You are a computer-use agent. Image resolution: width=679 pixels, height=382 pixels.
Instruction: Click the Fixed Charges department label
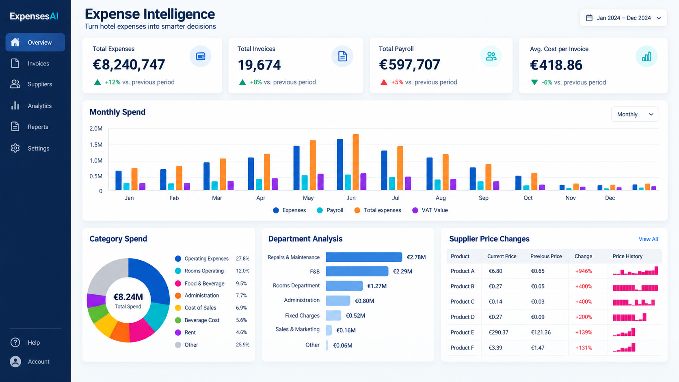point(302,315)
